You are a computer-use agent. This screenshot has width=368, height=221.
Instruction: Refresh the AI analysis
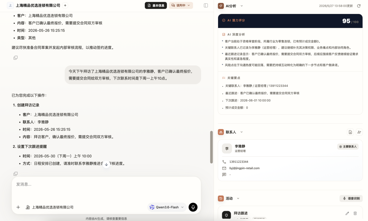coord(358,6)
